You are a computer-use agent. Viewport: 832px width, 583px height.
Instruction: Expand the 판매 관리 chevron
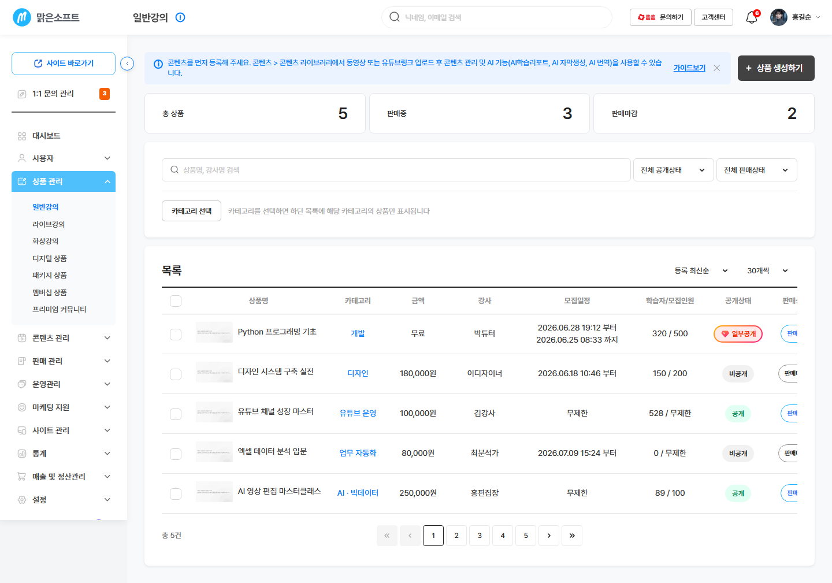point(107,361)
